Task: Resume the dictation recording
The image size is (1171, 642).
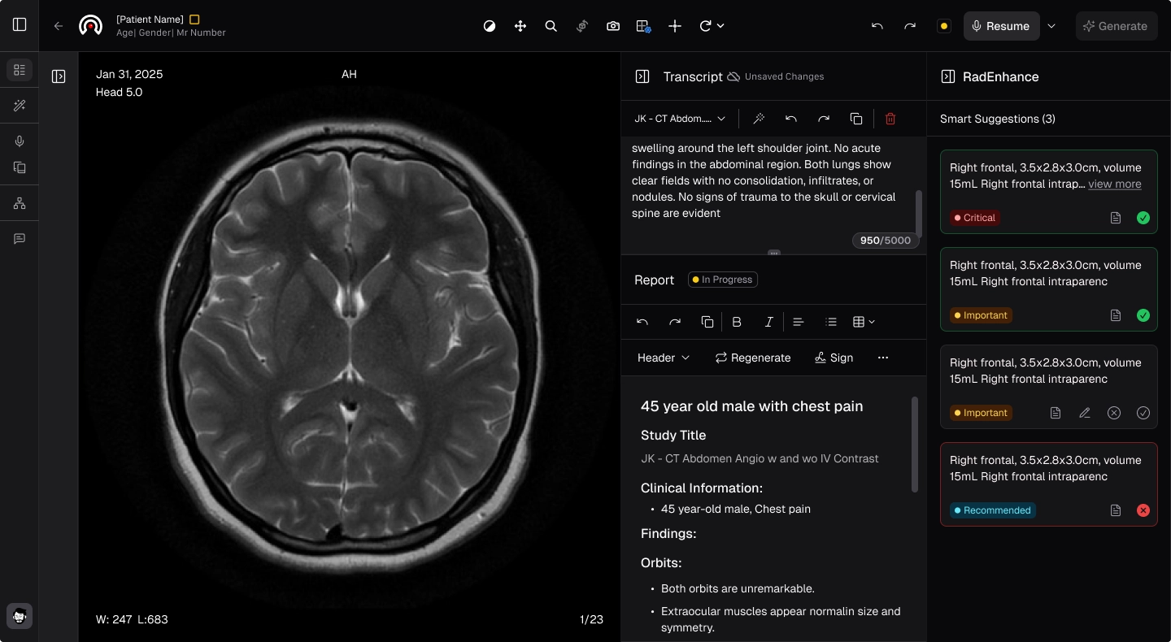Action: click(1002, 26)
